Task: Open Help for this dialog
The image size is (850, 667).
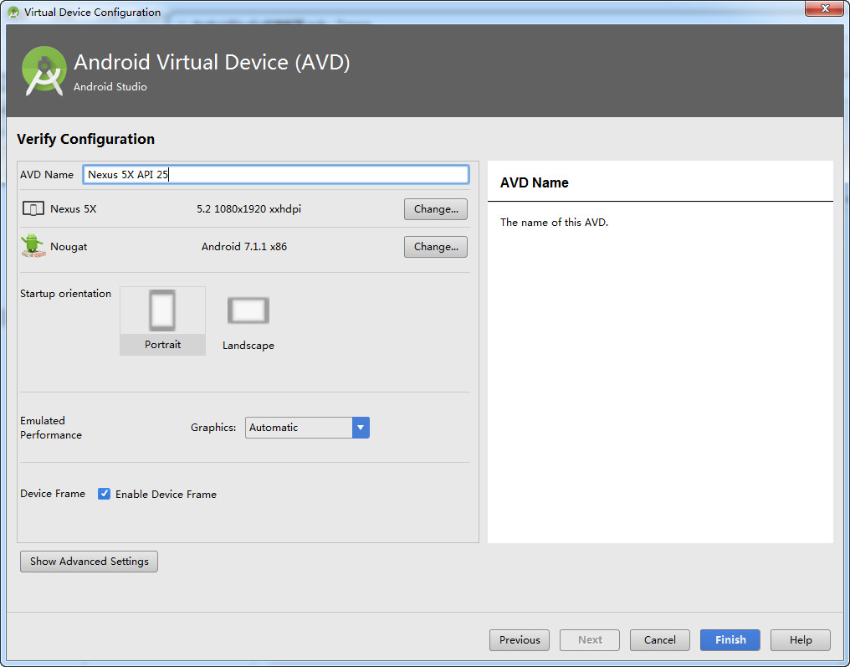Action: tap(800, 640)
